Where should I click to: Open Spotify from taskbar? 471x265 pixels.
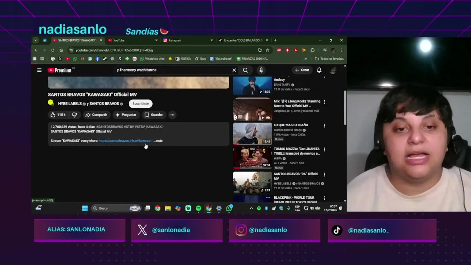[x=198, y=208]
